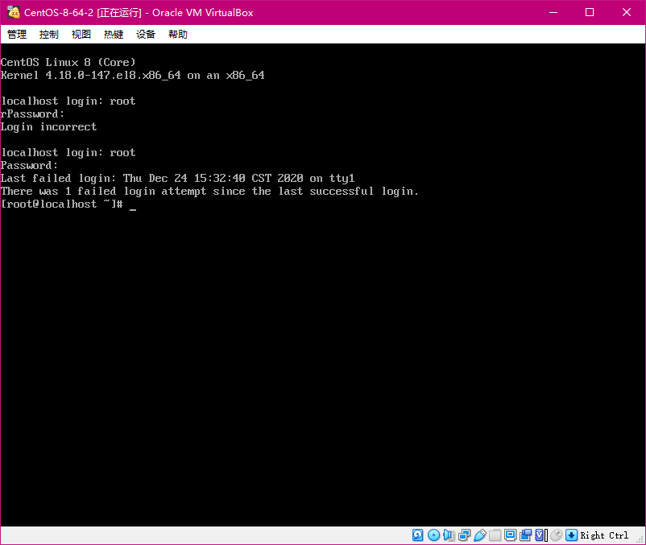Click the hard disk activity icon

pos(416,535)
